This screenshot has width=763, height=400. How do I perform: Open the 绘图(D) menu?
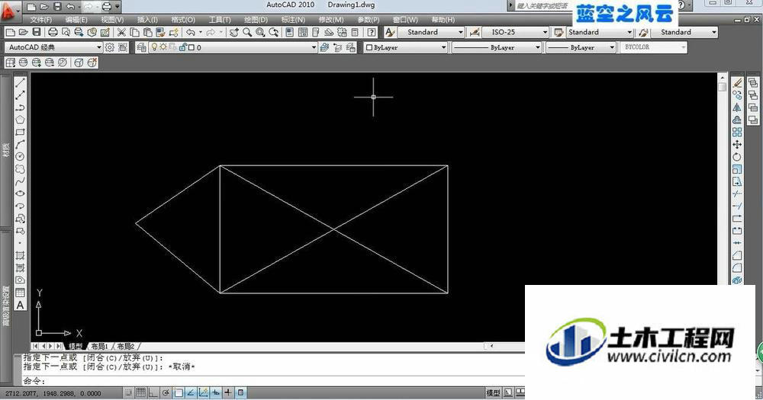click(x=256, y=20)
